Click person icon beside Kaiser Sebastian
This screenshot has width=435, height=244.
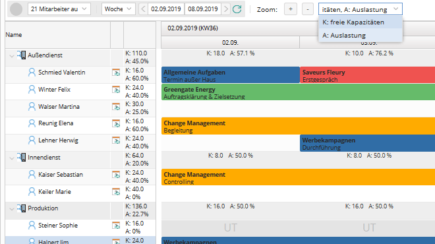(32, 174)
